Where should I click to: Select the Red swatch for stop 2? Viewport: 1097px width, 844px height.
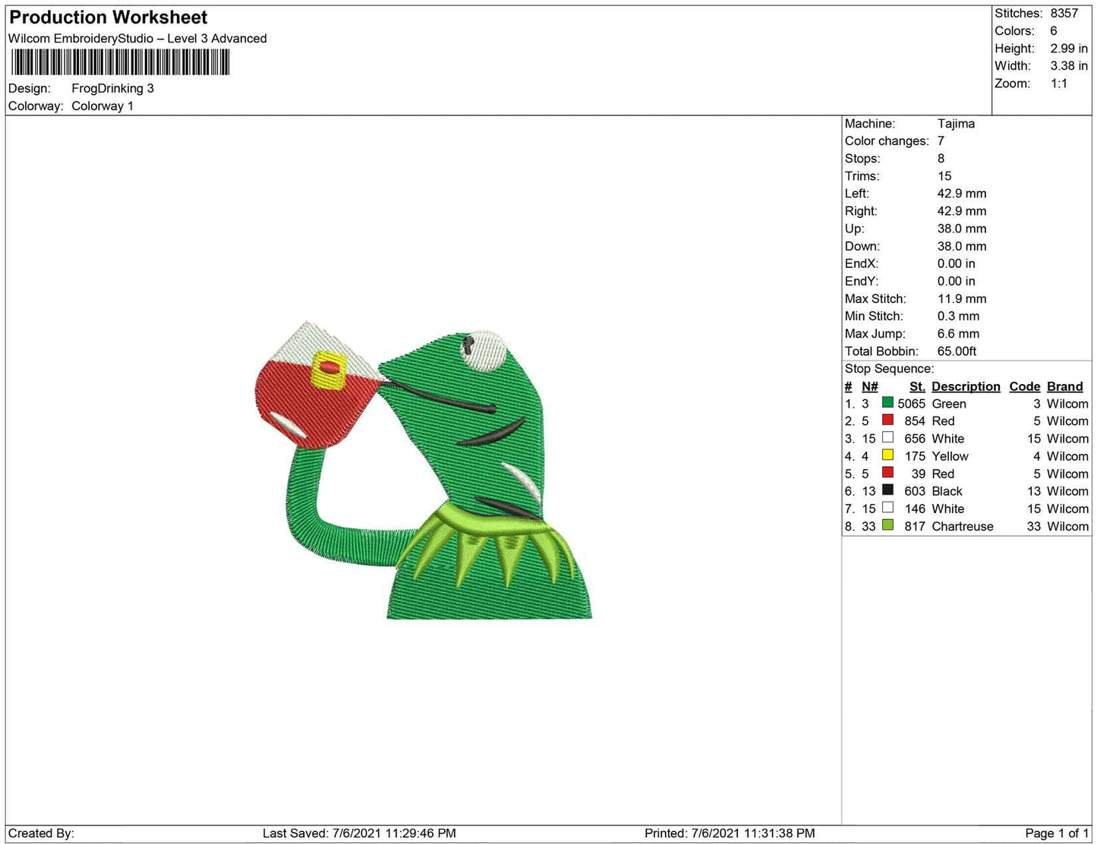click(887, 420)
